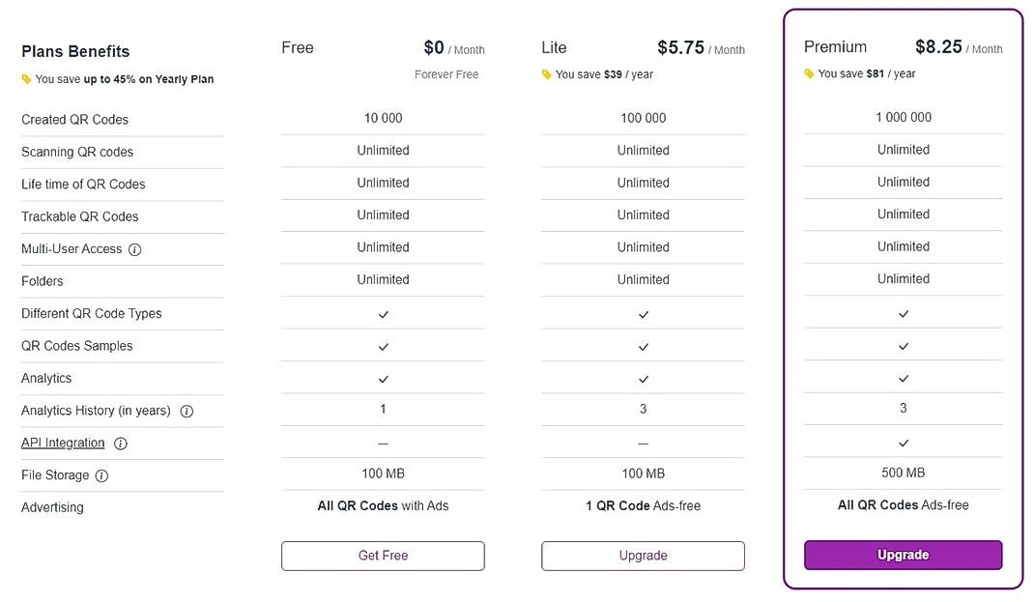Click Premium's API Integration checkmark

coord(903,441)
